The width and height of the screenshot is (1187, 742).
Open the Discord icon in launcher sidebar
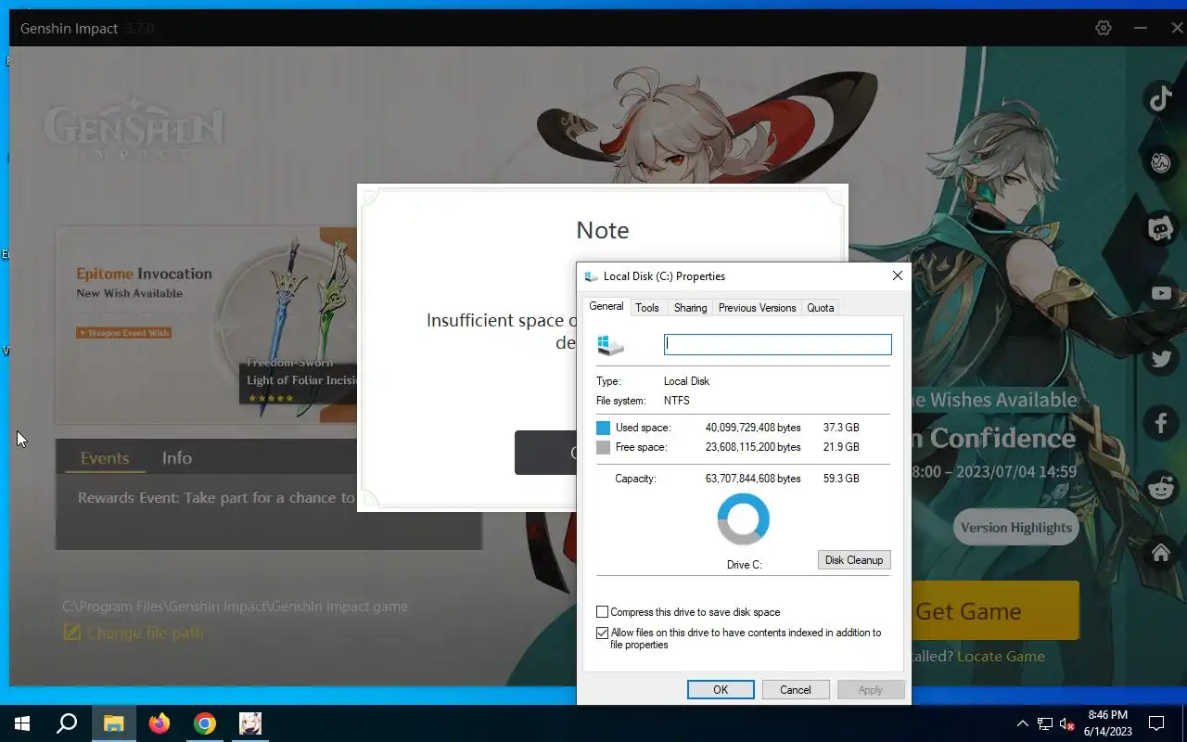[1161, 228]
